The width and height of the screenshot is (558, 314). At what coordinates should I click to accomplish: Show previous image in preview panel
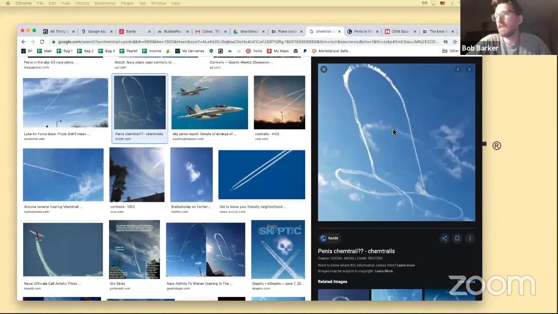(458, 69)
